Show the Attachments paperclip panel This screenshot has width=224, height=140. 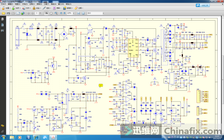3,131
